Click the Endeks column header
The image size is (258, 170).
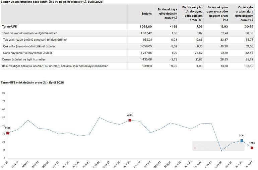tap(147, 14)
